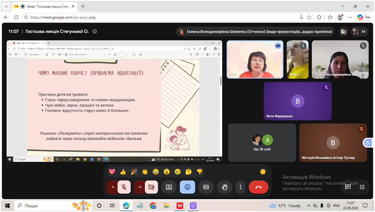Open Task View on the taskbar

[x=112, y=206]
